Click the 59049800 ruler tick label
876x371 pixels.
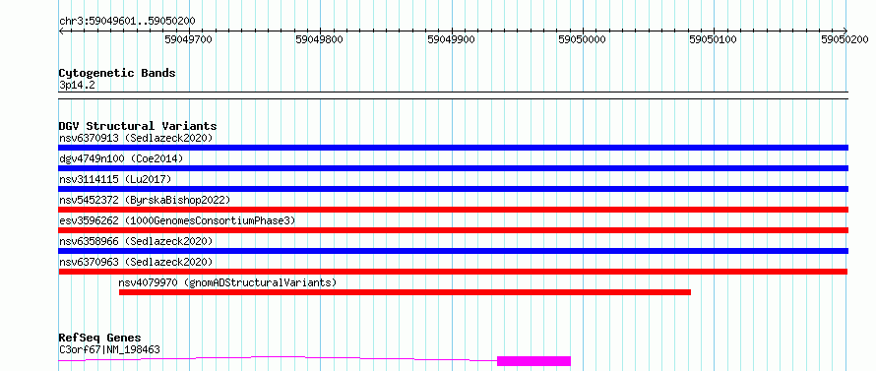click(320, 39)
